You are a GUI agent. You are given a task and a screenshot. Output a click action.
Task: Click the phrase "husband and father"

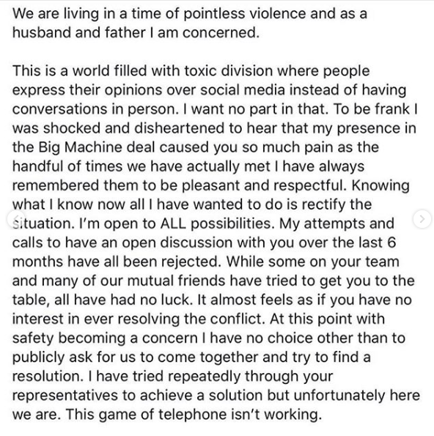tap(79, 33)
